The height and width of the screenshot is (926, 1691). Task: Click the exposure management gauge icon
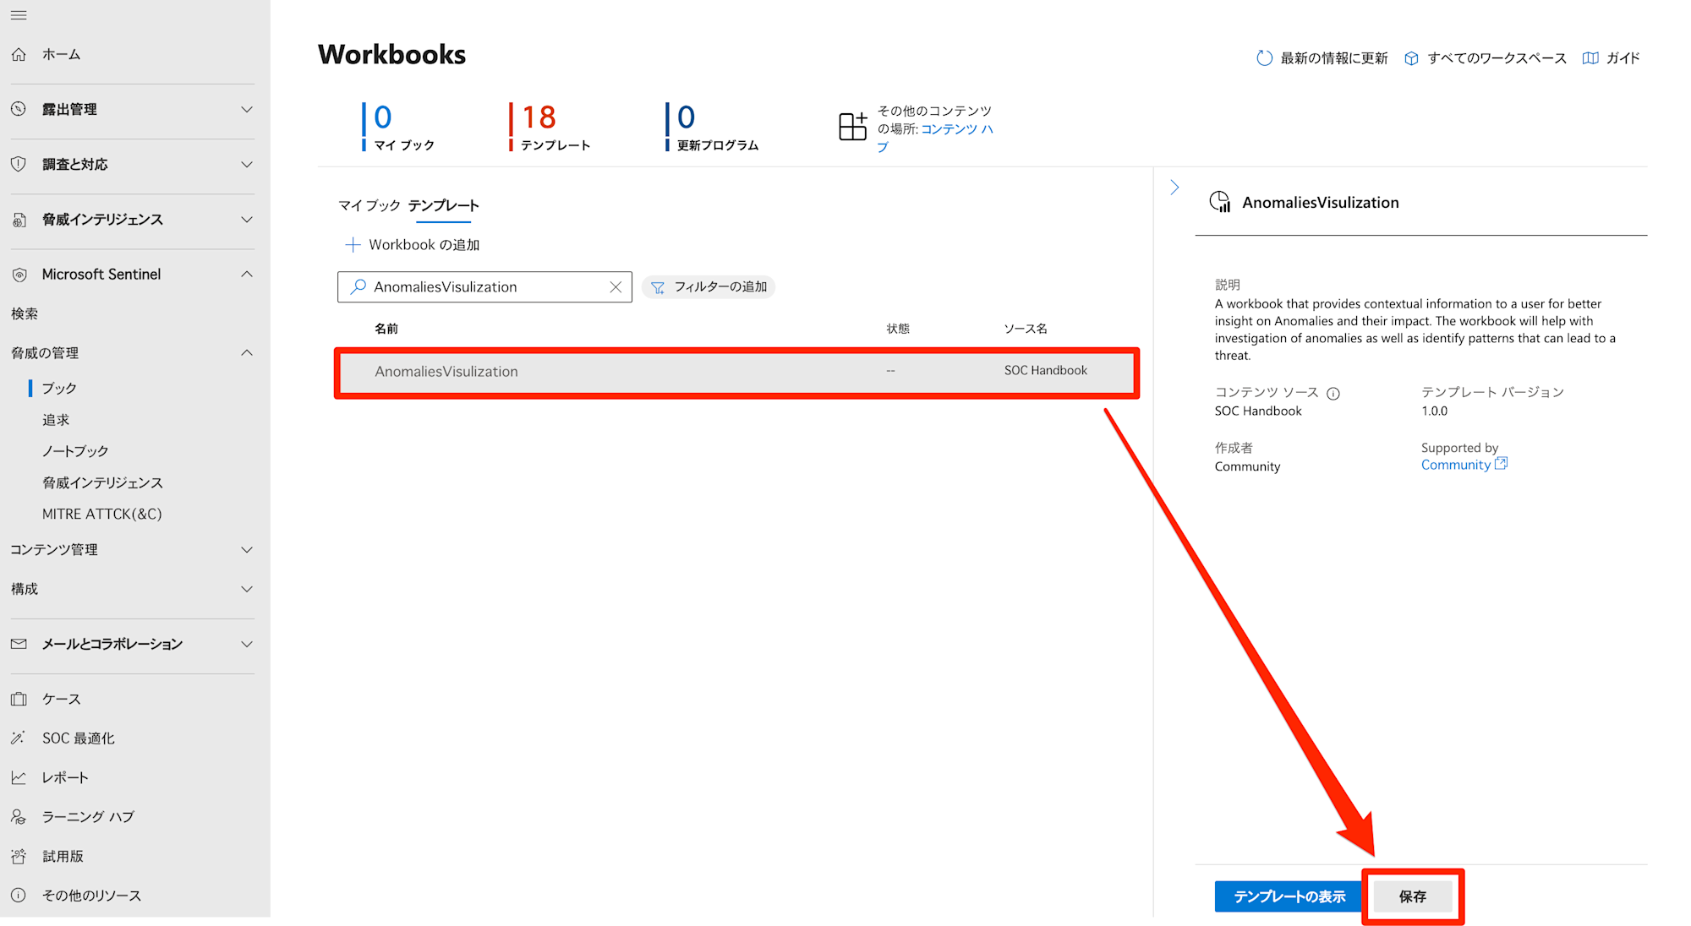19,109
